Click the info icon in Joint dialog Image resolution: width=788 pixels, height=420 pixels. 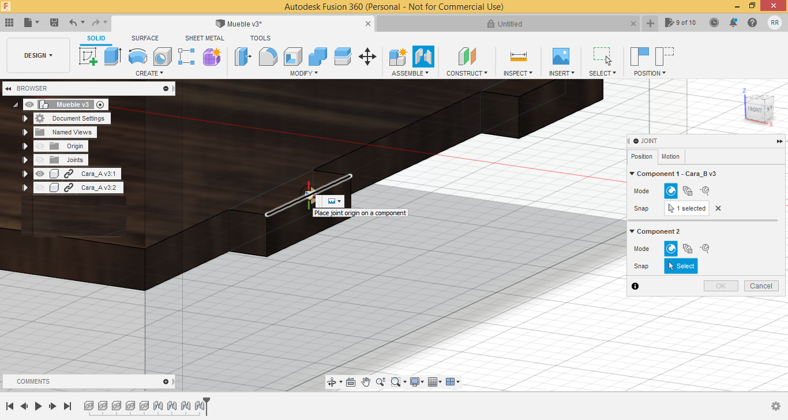pyautogui.click(x=635, y=286)
